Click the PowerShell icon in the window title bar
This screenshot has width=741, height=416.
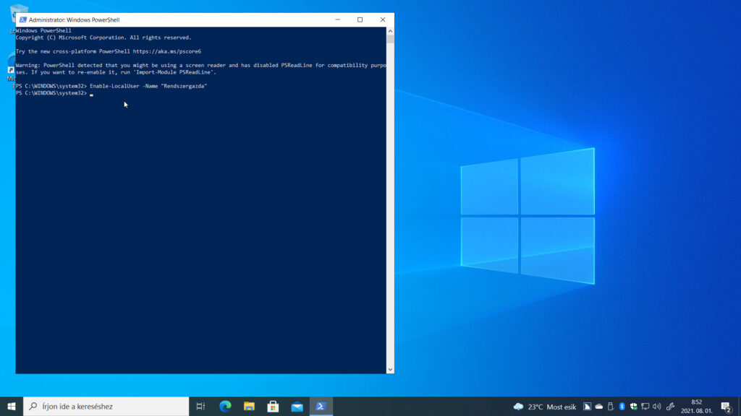(x=22, y=19)
